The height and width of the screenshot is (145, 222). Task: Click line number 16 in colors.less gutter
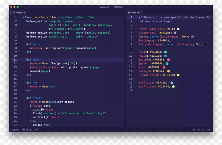point(131,79)
